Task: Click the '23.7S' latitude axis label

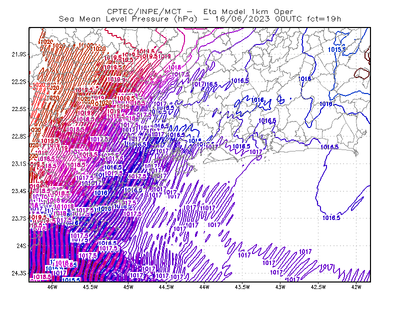Action: [19, 218]
